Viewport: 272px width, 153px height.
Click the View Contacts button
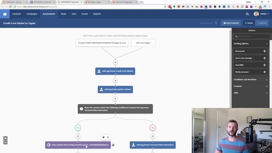(x=231, y=23)
